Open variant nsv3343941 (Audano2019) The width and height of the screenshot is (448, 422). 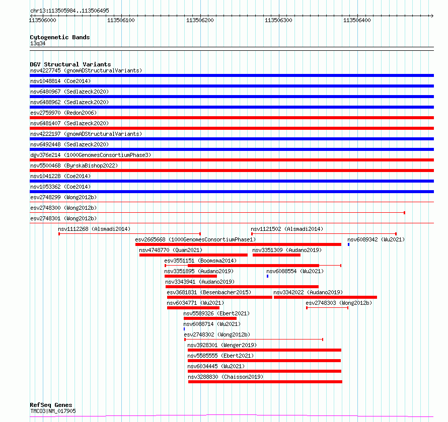click(200, 282)
